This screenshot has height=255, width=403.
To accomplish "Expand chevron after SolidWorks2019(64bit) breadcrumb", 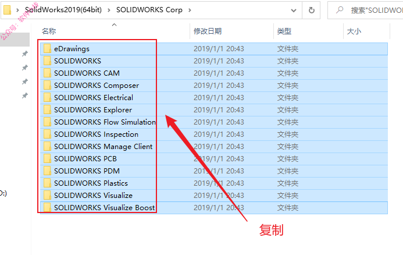I will pos(109,10).
